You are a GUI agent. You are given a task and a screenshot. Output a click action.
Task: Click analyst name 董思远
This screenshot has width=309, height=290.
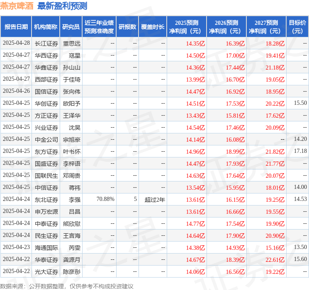click(71, 43)
